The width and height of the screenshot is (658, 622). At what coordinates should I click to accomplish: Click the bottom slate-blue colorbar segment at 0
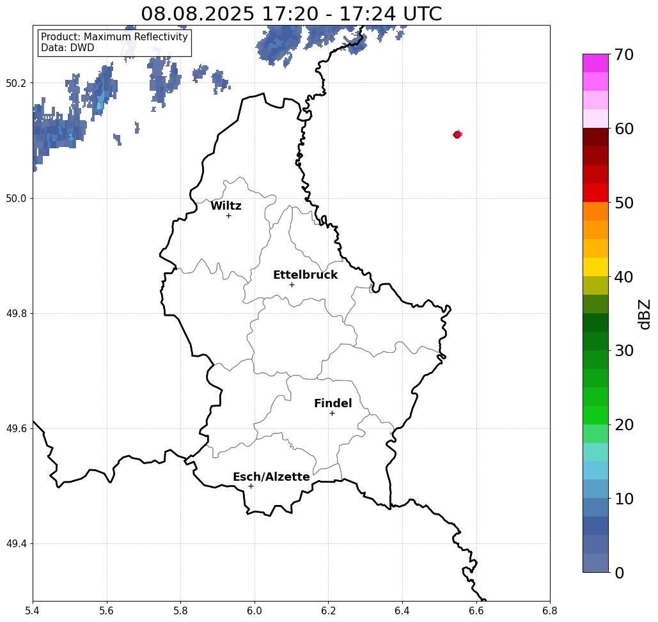595,563
